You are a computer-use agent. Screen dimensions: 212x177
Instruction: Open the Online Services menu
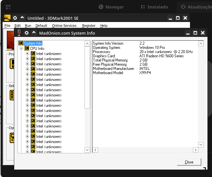click(x=64, y=26)
